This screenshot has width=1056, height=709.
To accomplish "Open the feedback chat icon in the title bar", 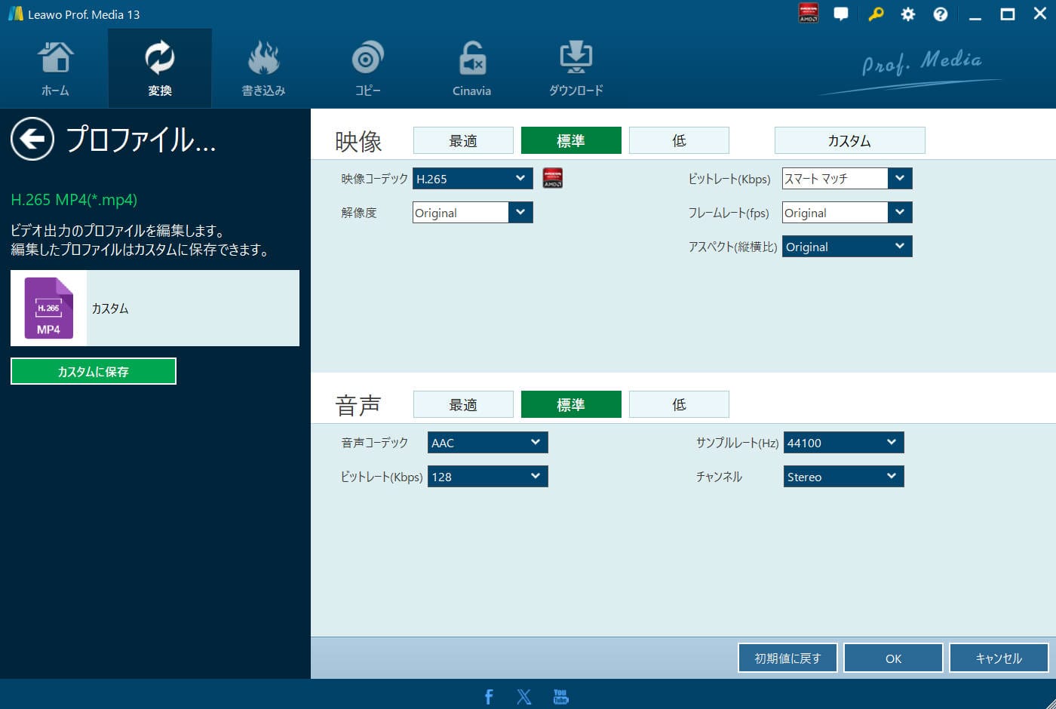I will pos(841,14).
